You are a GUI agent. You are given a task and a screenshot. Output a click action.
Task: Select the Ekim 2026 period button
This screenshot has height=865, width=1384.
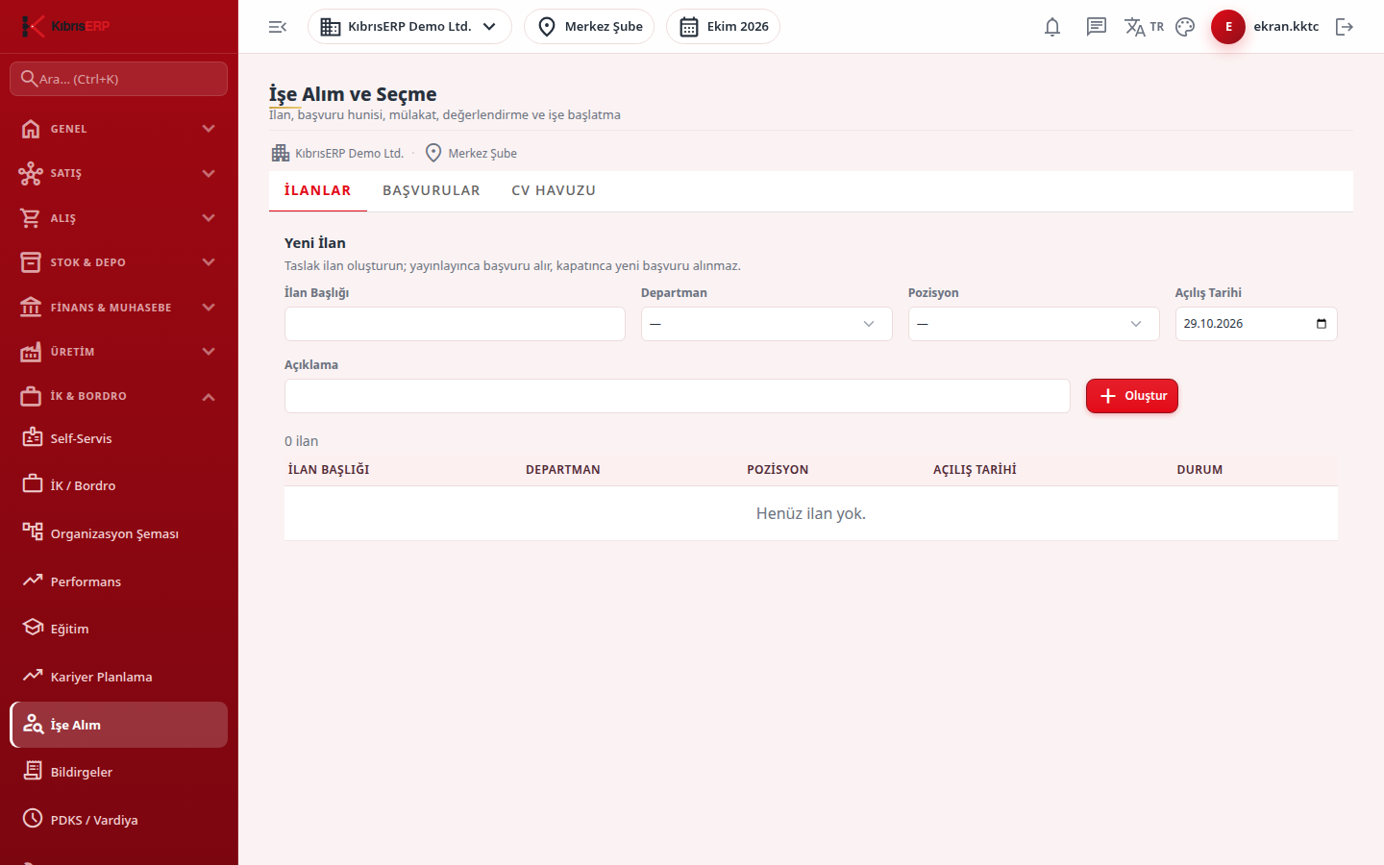point(723,27)
